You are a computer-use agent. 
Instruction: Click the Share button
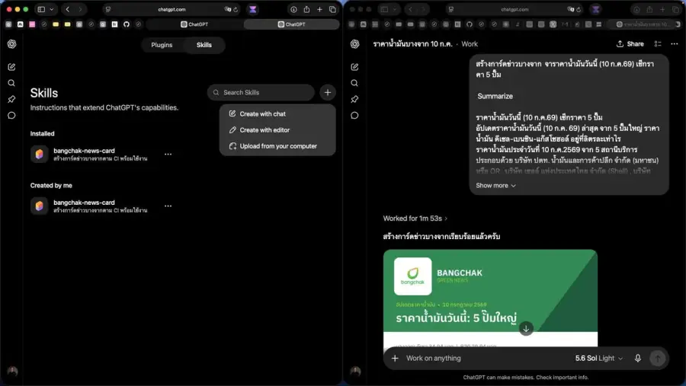(630, 43)
